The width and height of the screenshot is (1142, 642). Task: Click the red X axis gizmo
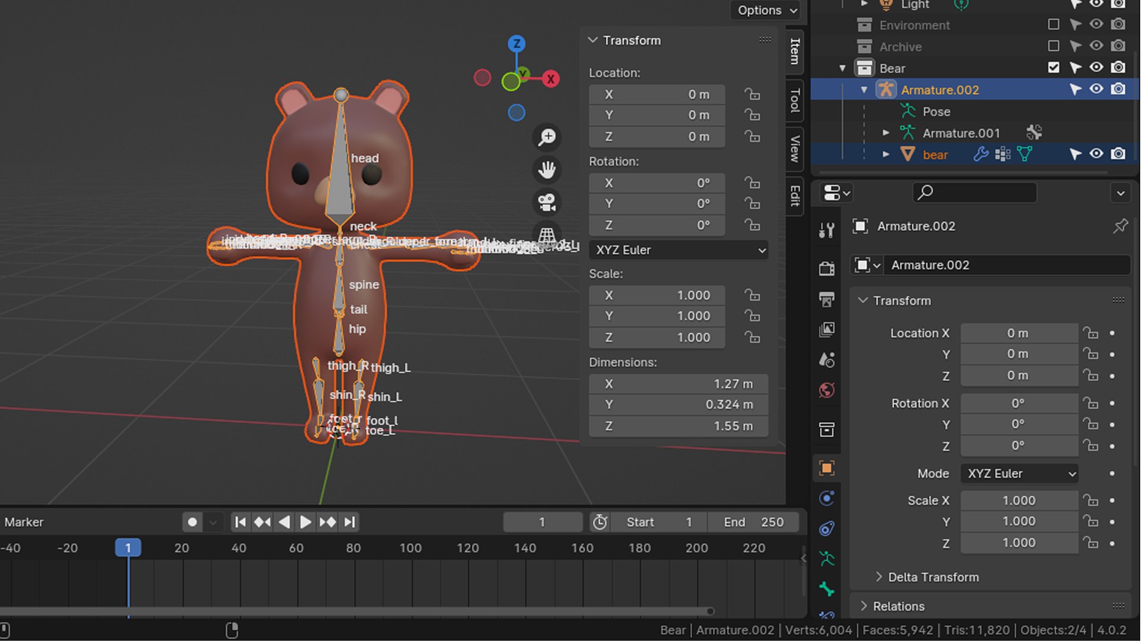[551, 78]
